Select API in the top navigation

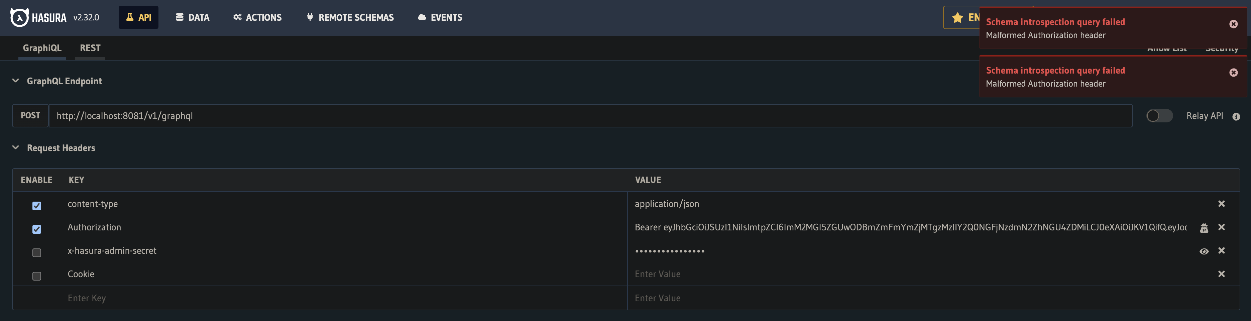138,16
